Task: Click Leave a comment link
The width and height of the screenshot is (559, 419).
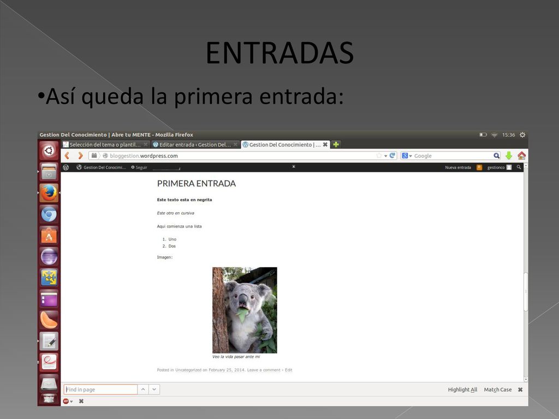Action: [264, 370]
